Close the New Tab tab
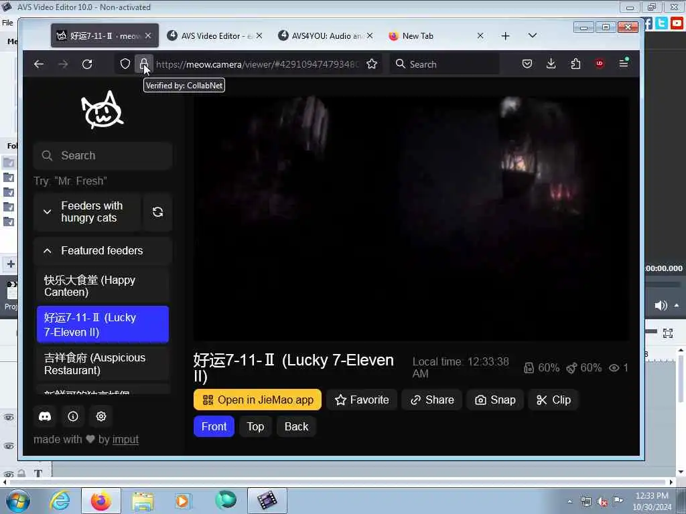This screenshot has height=514, width=686. coord(480,36)
